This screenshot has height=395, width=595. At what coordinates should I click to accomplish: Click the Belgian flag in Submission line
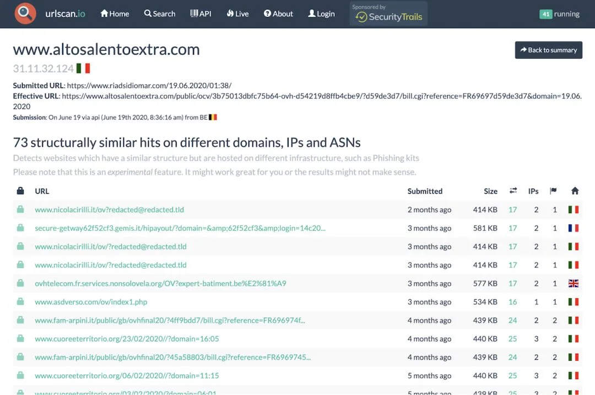tap(213, 117)
